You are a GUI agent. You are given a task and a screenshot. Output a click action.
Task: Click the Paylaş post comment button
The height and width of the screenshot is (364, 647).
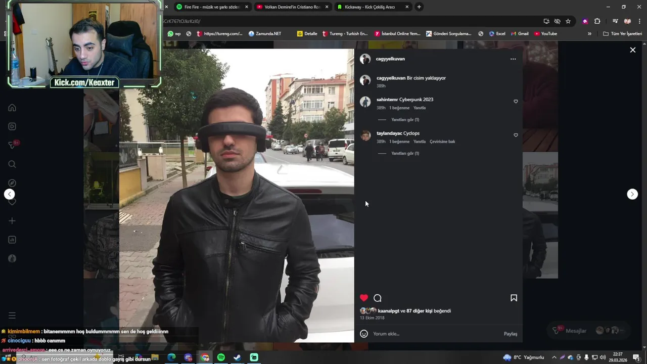(x=511, y=334)
